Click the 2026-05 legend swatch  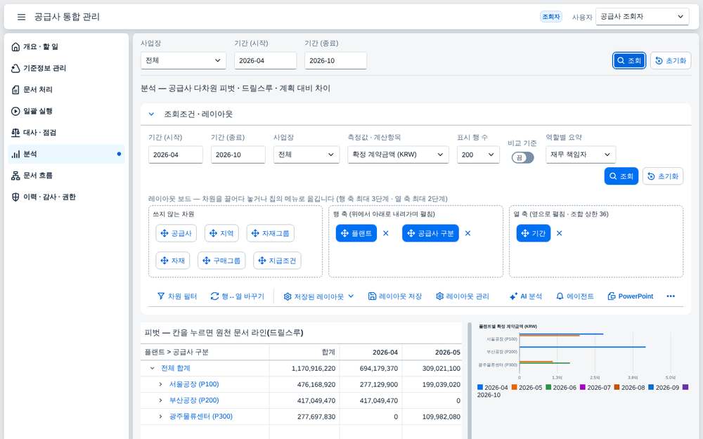[x=515, y=388]
